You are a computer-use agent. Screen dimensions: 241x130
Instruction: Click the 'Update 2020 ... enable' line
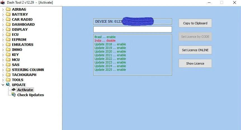[110, 51]
